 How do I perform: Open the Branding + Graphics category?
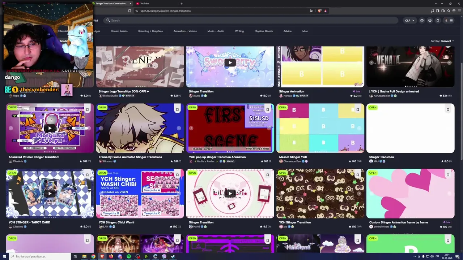point(150,31)
